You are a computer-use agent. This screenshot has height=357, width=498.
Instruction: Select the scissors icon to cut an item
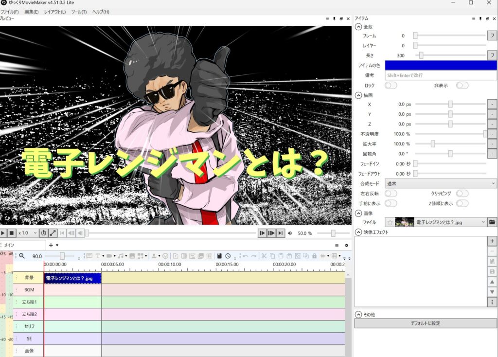[x=264, y=255]
